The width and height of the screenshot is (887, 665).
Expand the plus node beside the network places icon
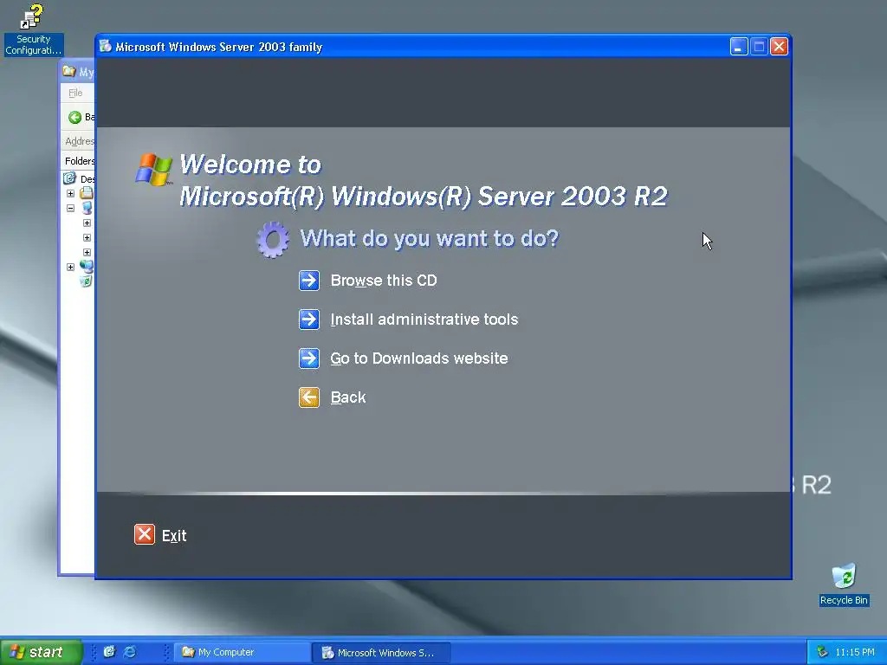70,267
